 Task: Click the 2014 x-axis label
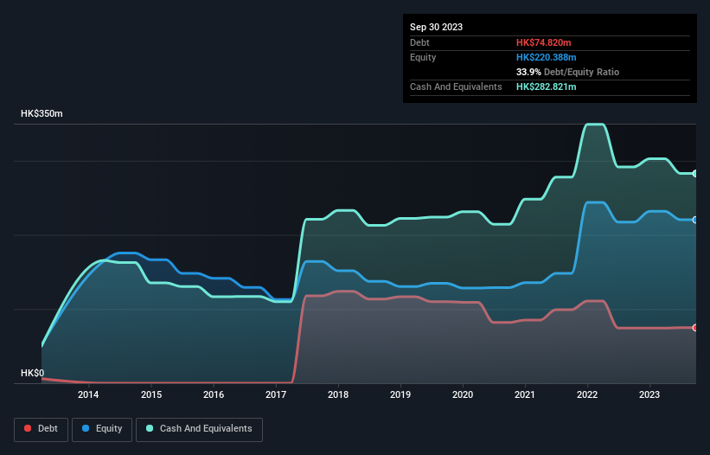point(88,394)
